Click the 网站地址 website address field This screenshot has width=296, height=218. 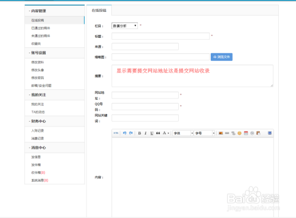[x=145, y=95]
